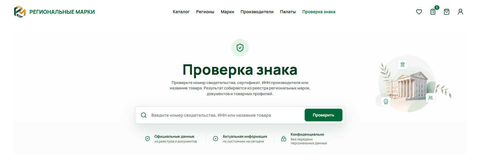The width and height of the screenshot is (477, 165).
Task: Click the description paragraph under the heading
Action: [x=240, y=88]
